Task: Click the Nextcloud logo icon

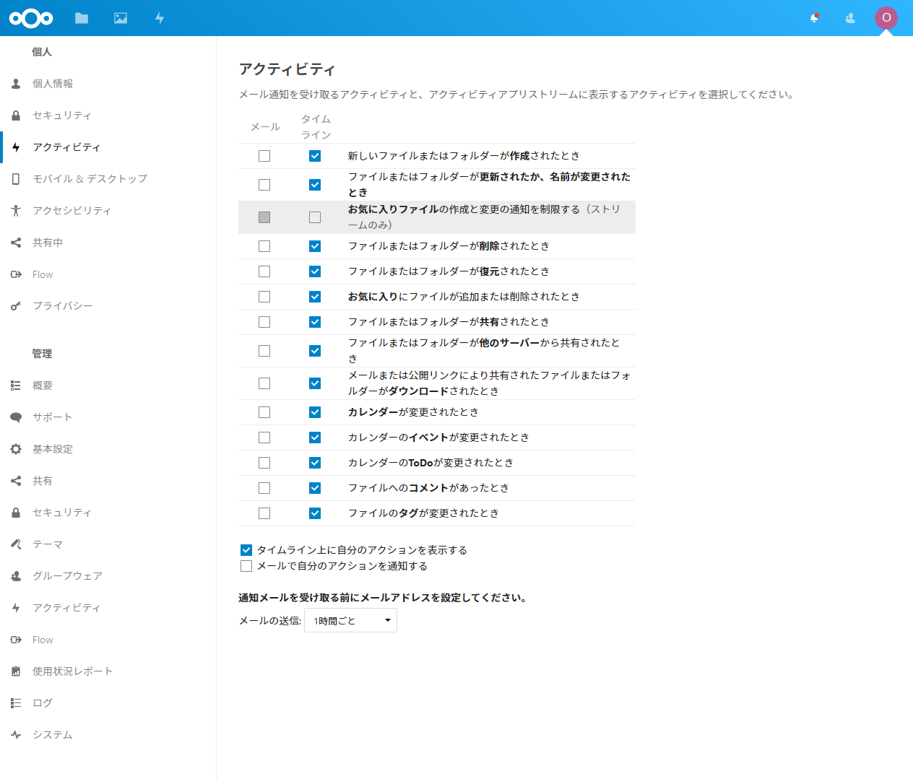Action: (x=31, y=18)
